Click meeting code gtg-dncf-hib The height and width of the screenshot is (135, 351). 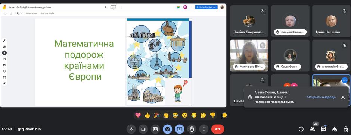pyautogui.click(x=29, y=129)
